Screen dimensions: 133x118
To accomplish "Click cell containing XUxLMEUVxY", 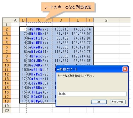I will tap(39, 43).
